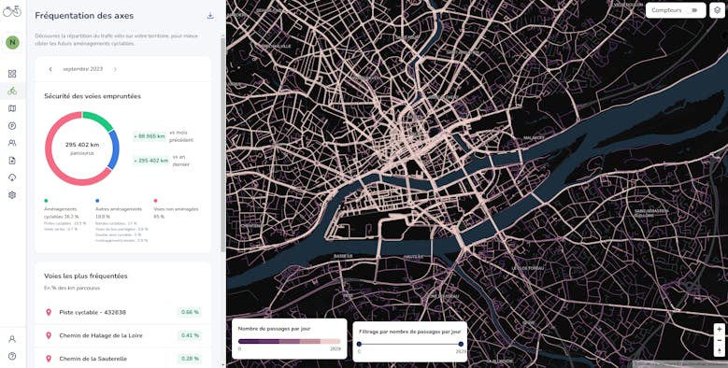The height and width of the screenshot is (368, 728).
Task: Select the cycling frequentation sidebar icon
Action: click(12, 91)
